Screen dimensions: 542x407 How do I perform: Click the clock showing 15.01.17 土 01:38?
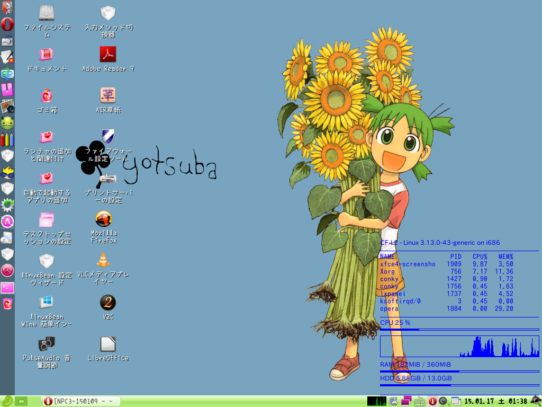tap(495, 401)
